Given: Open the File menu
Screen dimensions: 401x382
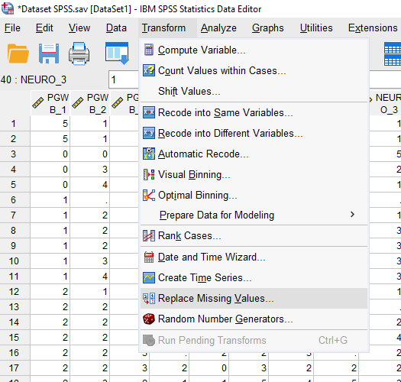Looking at the screenshot, I should pyautogui.click(x=12, y=28).
